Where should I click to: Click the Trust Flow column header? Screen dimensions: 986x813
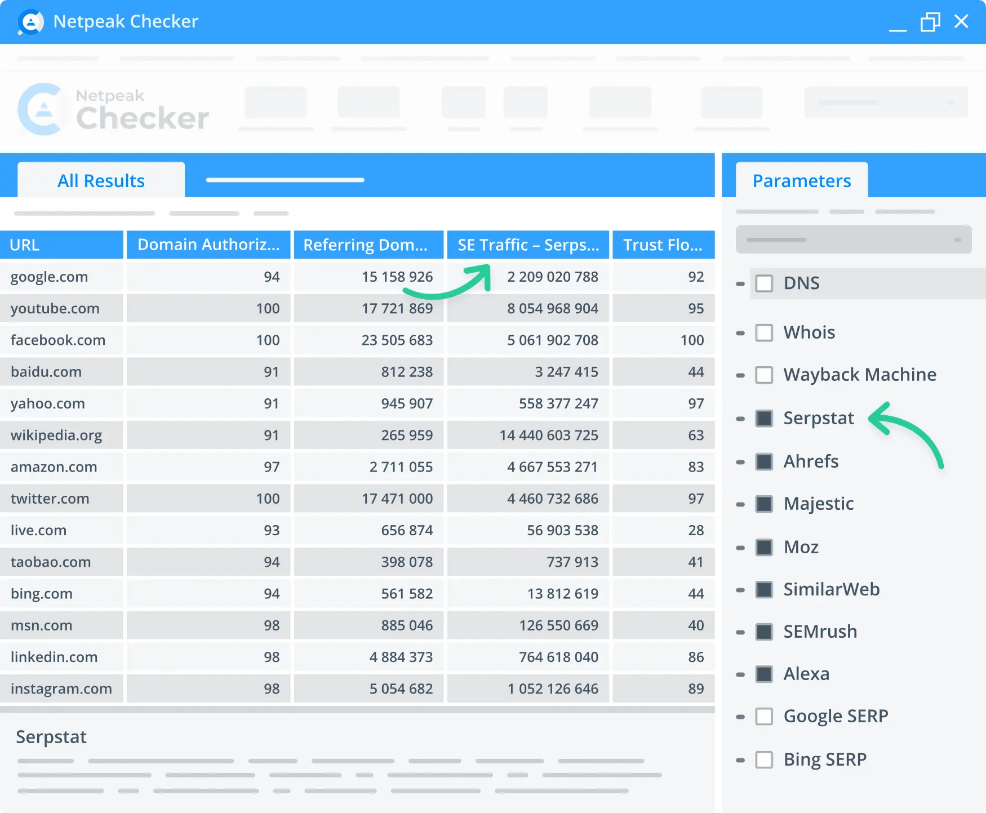[663, 245]
